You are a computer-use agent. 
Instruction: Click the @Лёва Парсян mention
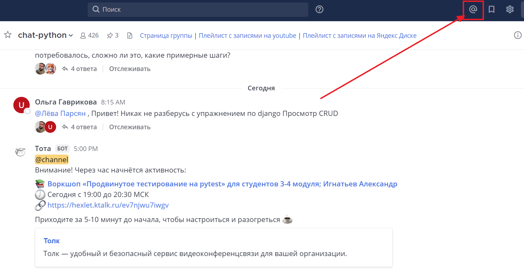pos(60,113)
